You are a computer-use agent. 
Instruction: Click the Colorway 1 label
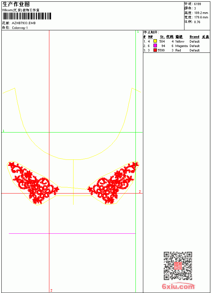tap(20, 28)
